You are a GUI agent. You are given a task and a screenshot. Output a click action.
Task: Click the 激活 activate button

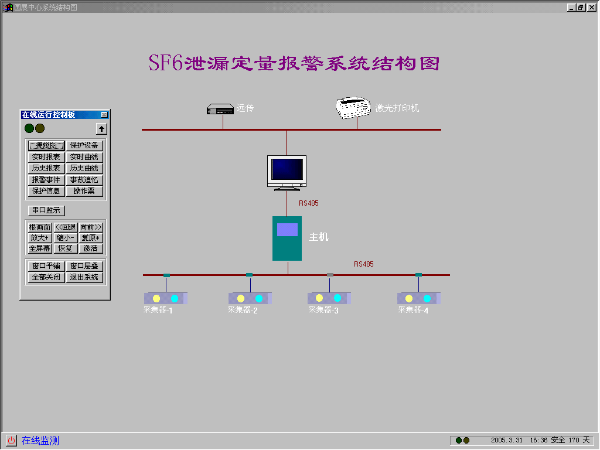point(91,248)
